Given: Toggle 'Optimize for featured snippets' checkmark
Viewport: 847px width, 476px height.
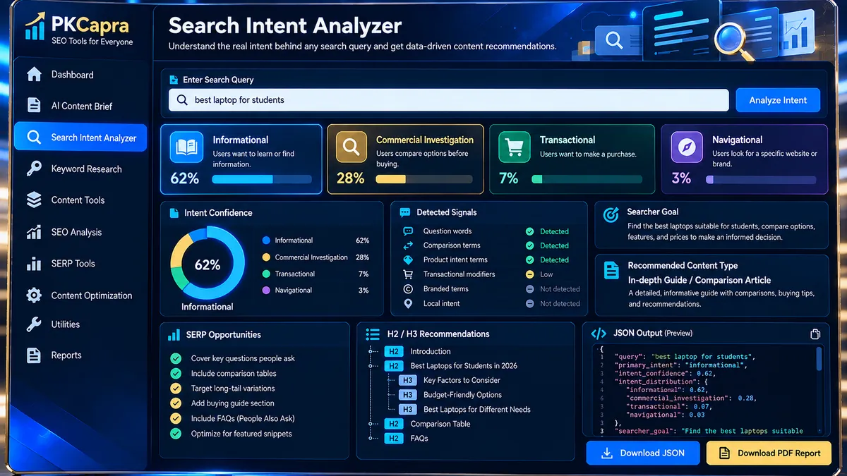Looking at the screenshot, I should click(x=176, y=434).
